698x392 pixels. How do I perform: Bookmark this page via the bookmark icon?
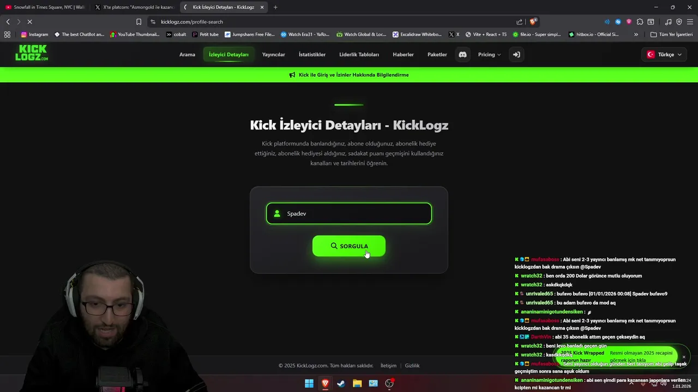coord(139,22)
